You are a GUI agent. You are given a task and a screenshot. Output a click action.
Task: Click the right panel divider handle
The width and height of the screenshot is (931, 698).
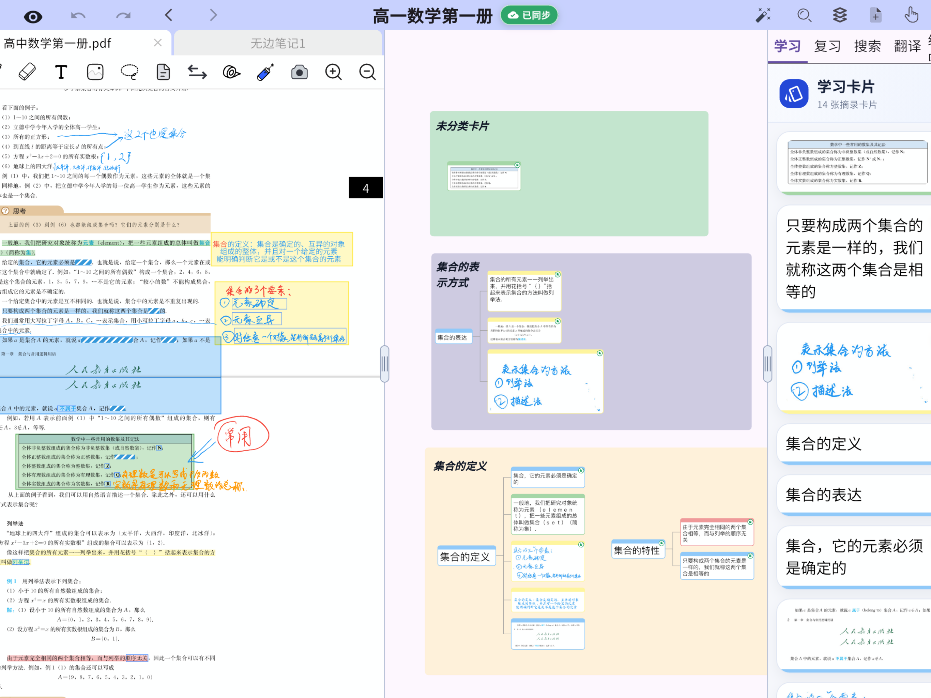[767, 364]
